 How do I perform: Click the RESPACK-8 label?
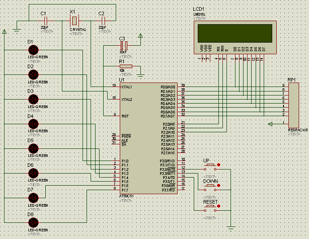298,130
